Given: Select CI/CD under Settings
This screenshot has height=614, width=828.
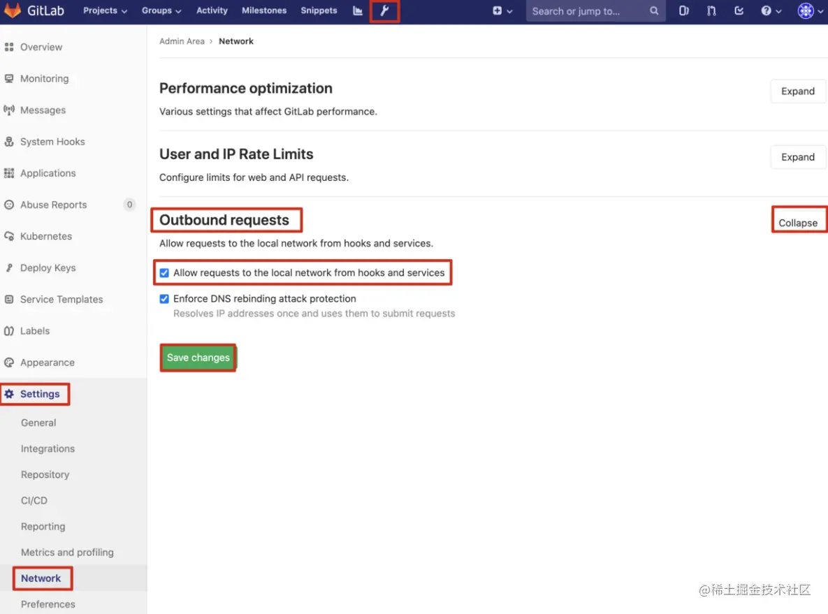Looking at the screenshot, I should tap(34, 501).
